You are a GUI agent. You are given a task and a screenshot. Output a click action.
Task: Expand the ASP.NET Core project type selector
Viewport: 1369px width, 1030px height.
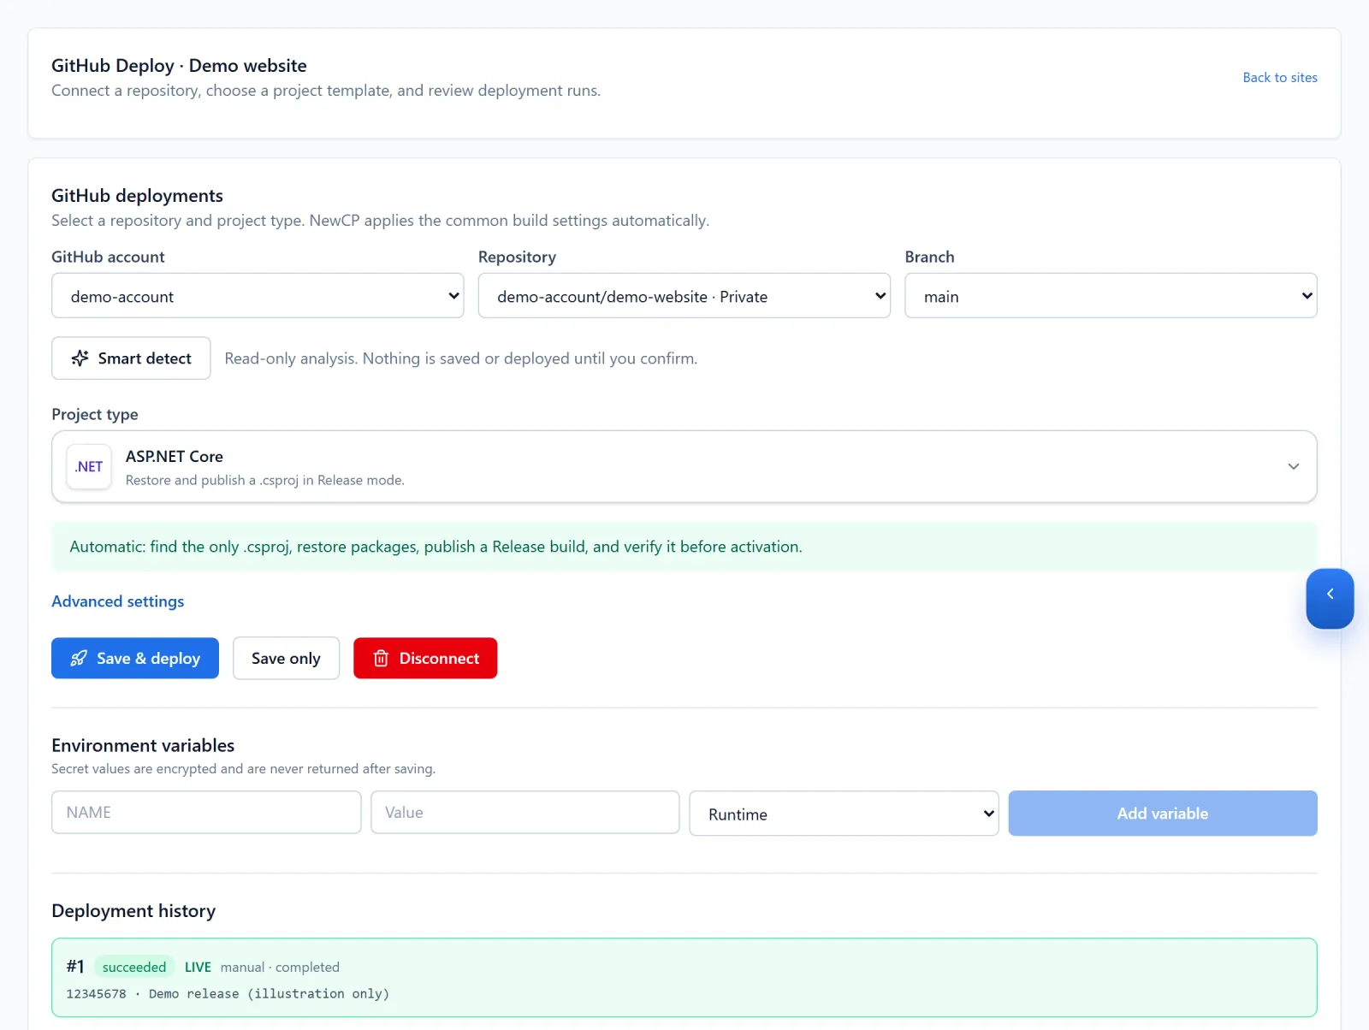coord(684,466)
